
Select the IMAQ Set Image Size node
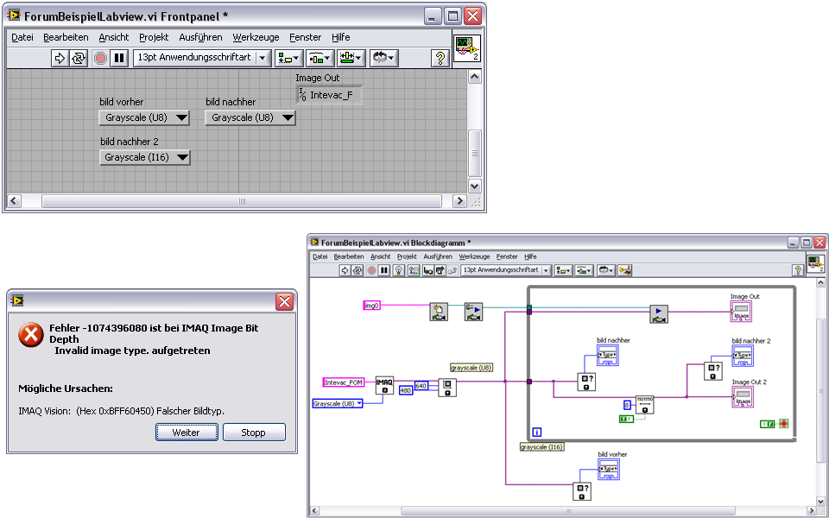tap(447, 388)
